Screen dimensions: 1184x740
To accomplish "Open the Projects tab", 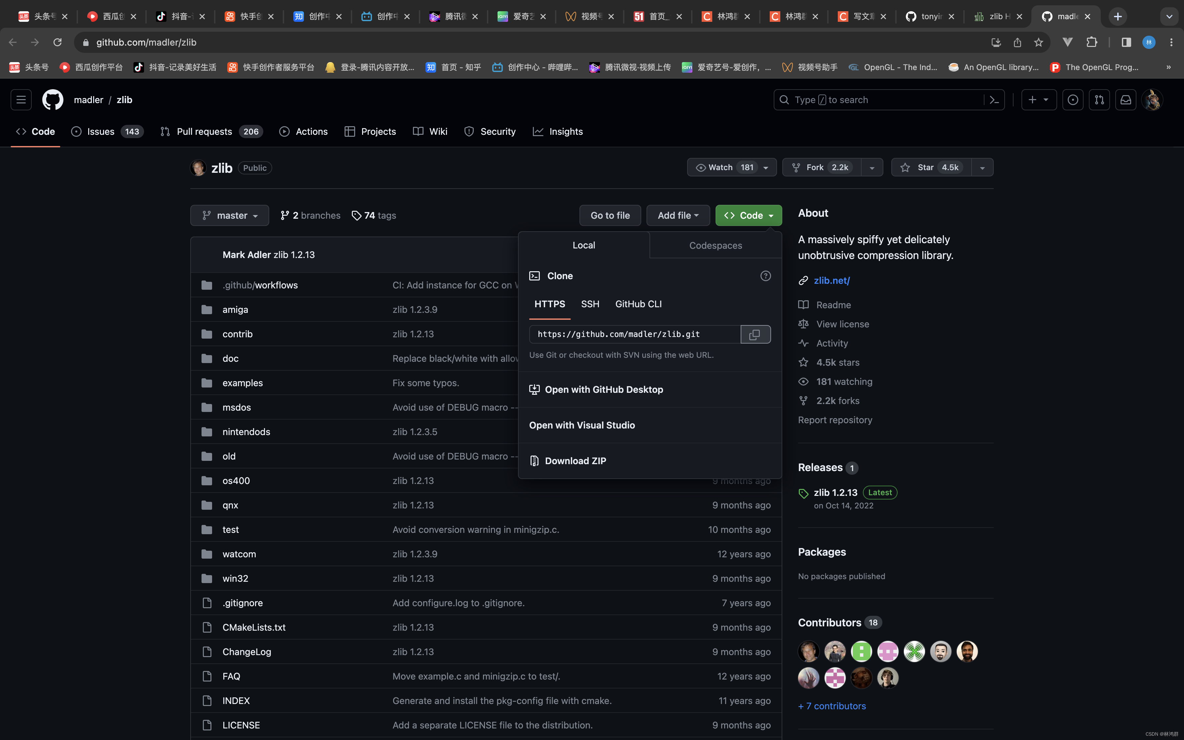I will (370, 132).
